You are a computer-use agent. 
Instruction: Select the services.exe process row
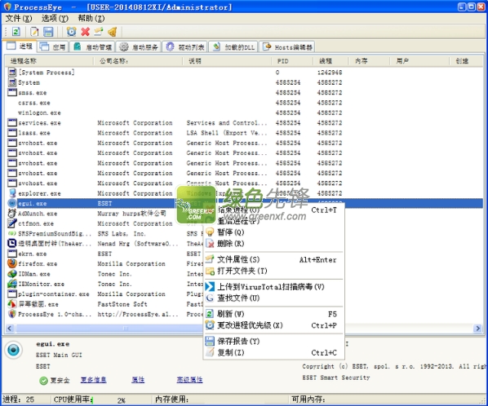tap(244, 123)
